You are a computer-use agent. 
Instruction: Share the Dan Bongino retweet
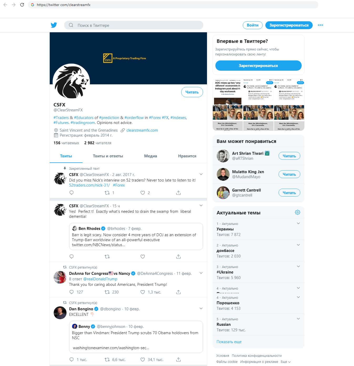coord(178,359)
